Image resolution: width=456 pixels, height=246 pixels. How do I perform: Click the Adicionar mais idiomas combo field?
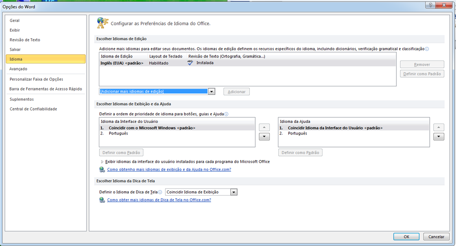(154, 91)
